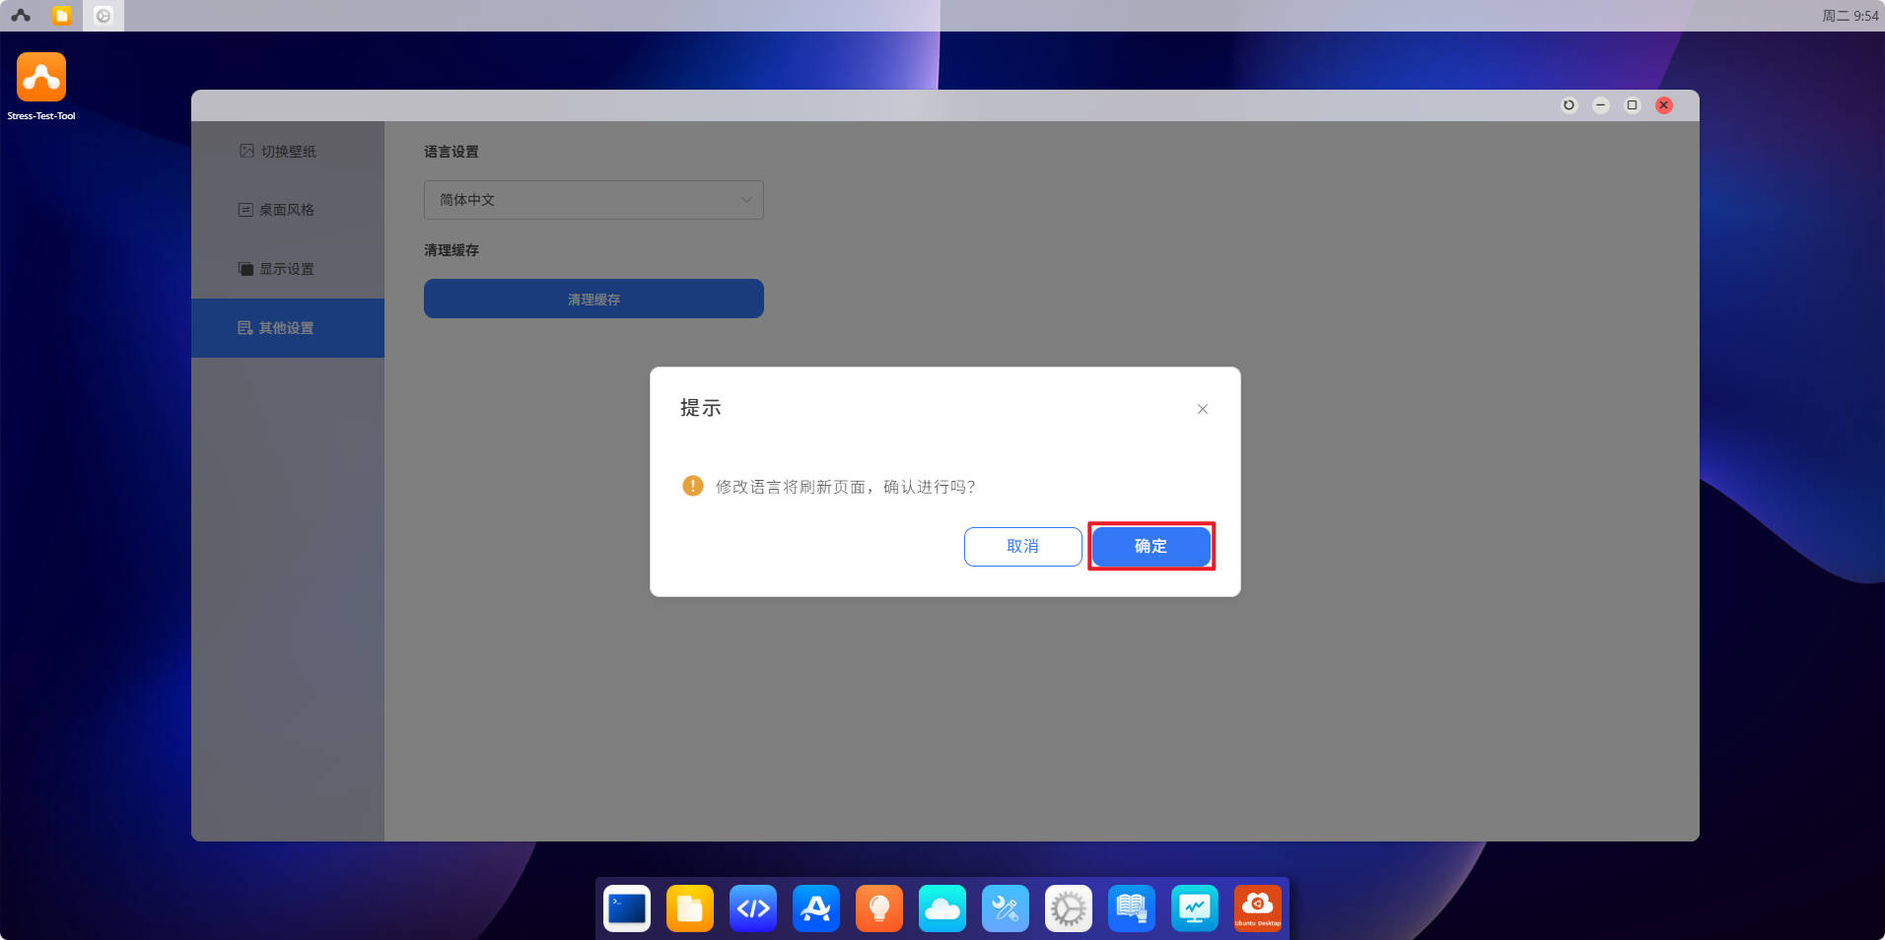Select 切换壁纸 in the sidebar

click(287, 151)
